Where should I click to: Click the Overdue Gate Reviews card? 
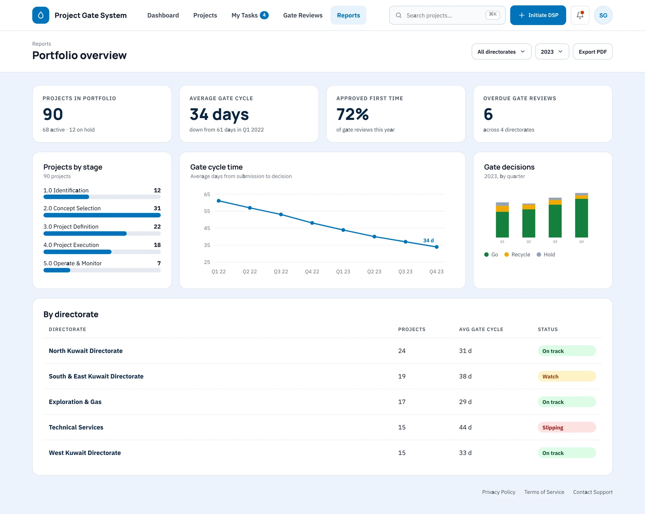543,114
